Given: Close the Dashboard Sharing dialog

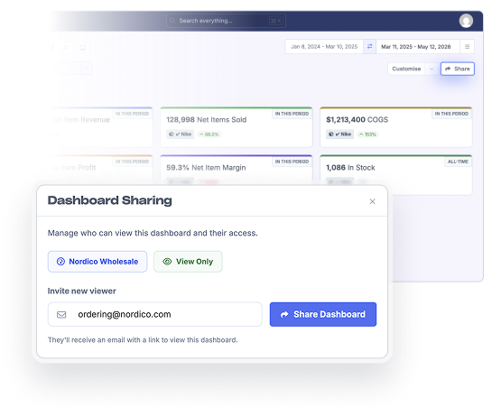Looking at the screenshot, I should pyautogui.click(x=373, y=201).
